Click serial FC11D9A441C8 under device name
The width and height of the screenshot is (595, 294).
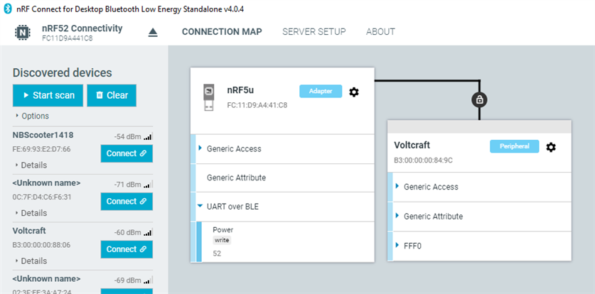tap(68, 38)
